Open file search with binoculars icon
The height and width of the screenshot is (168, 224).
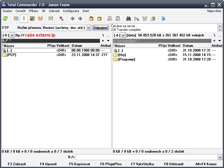[x=129, y=18]
